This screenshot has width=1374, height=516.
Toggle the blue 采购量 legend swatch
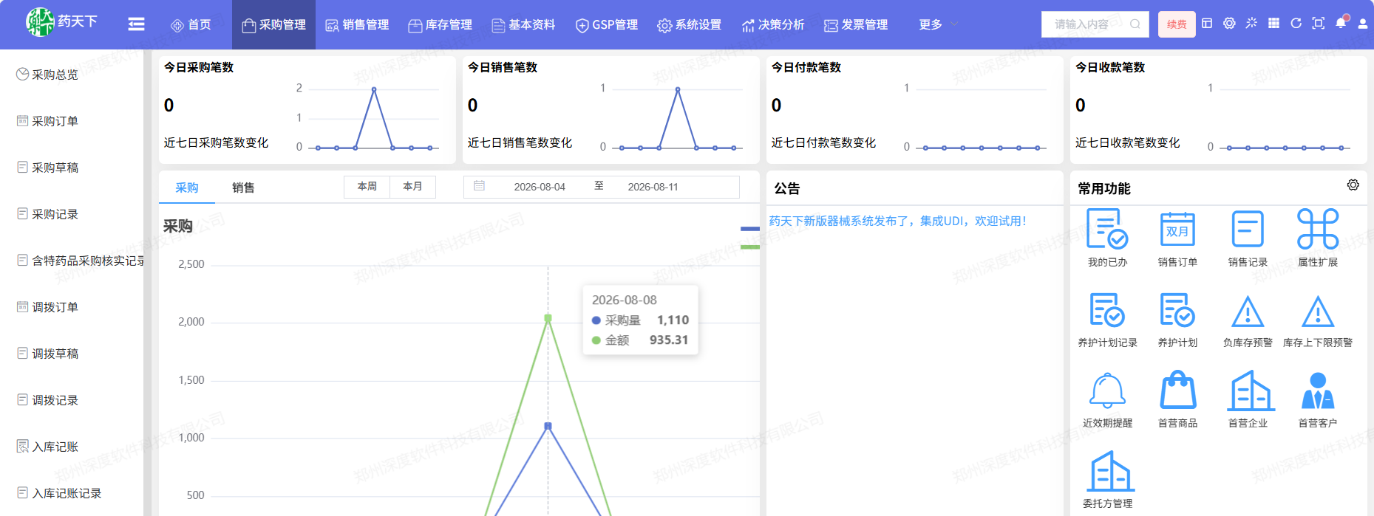click(750, 229)
